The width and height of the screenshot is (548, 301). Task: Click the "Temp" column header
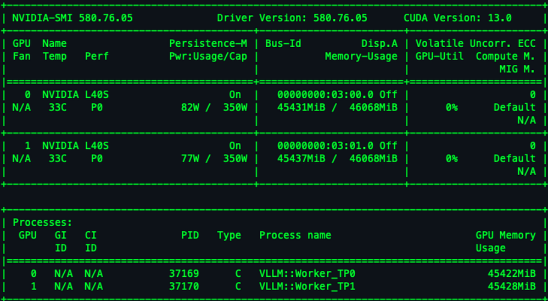point(55,56)
